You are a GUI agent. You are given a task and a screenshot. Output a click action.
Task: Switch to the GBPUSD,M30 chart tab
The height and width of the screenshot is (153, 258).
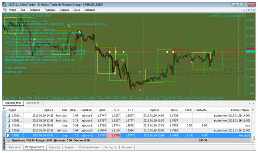pyautogui.click(x=13, y=103)
